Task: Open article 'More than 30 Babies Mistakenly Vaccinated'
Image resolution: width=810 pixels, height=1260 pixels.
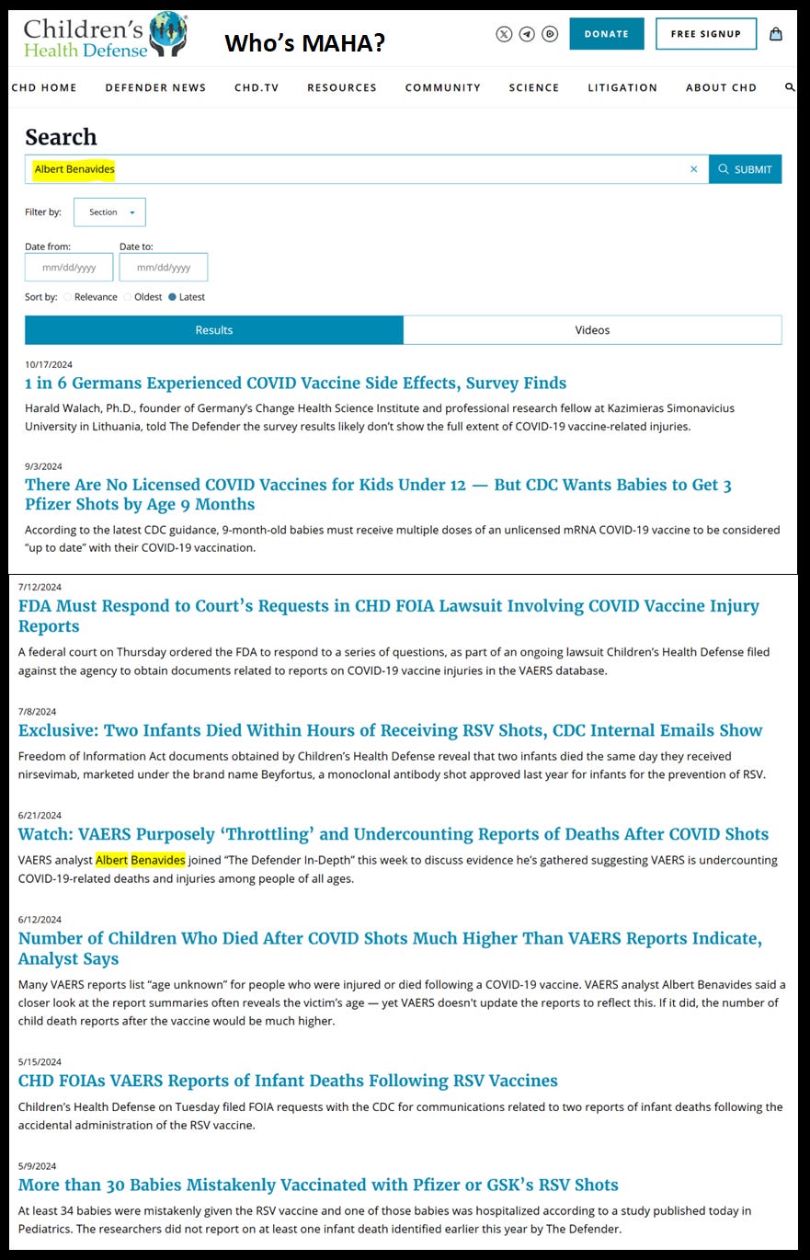Action: tap(318, 1185)
